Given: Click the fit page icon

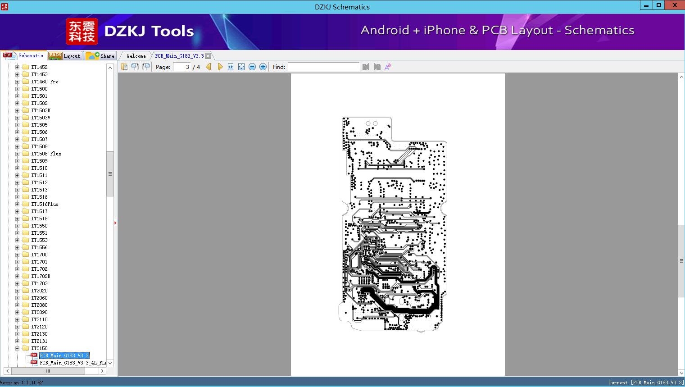Looking at the screenshot, I should coord(241,67).
